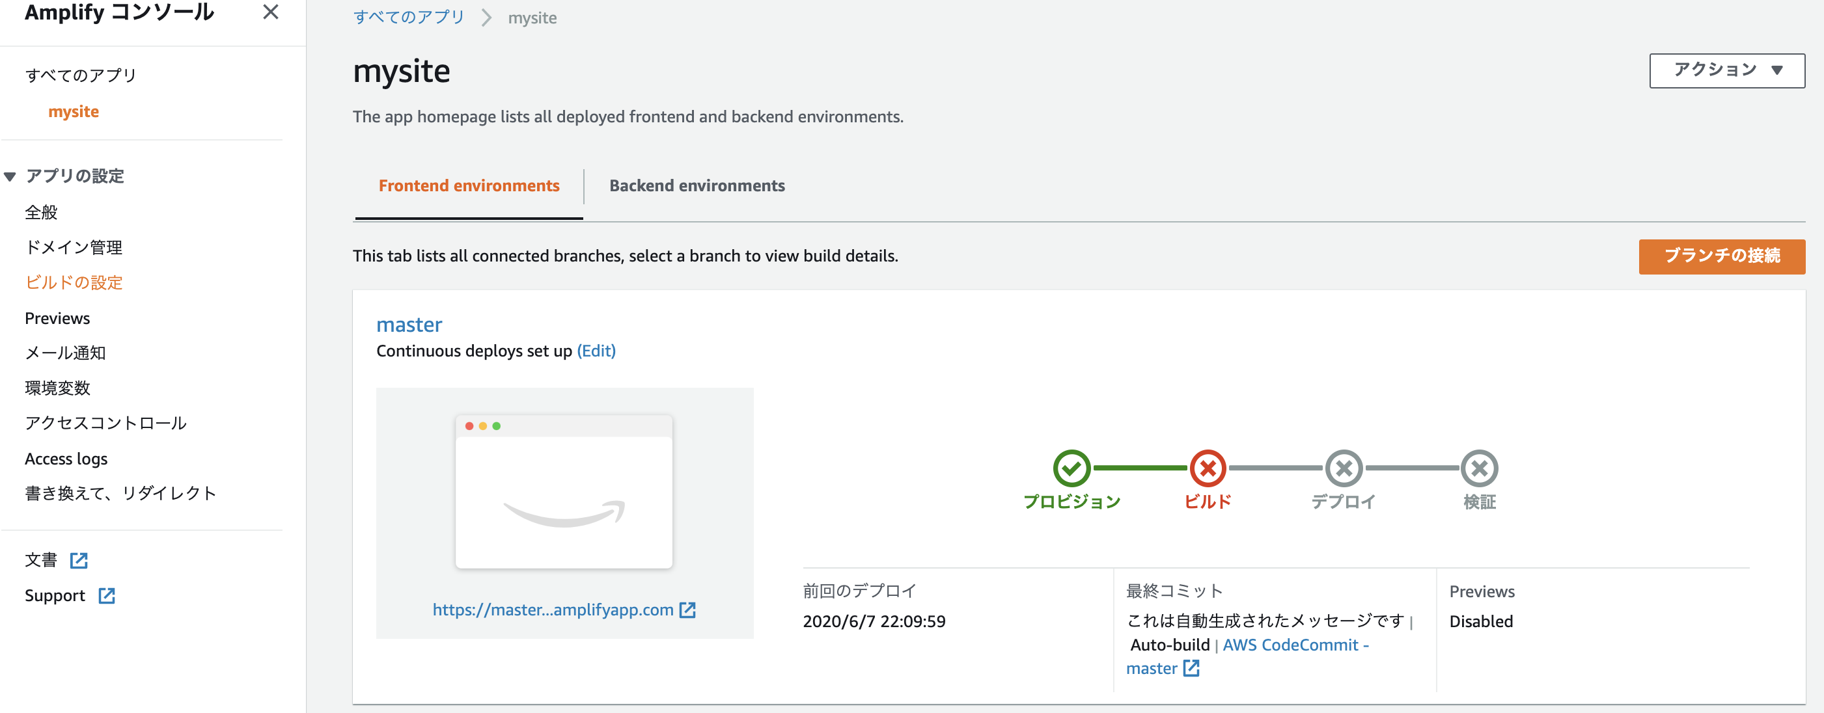Click external link icon next to 文書
This screenshot has width=1824, height=713.
click(x=79, y=561)
